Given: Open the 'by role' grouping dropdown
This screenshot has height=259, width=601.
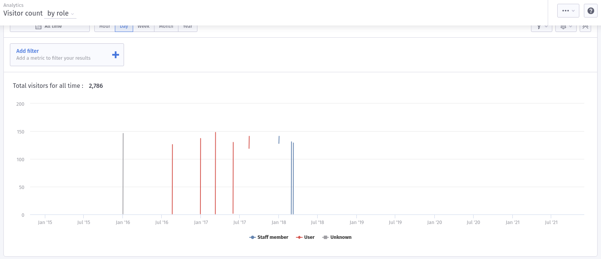Looking at the screenshot, I should pos(60,14).
